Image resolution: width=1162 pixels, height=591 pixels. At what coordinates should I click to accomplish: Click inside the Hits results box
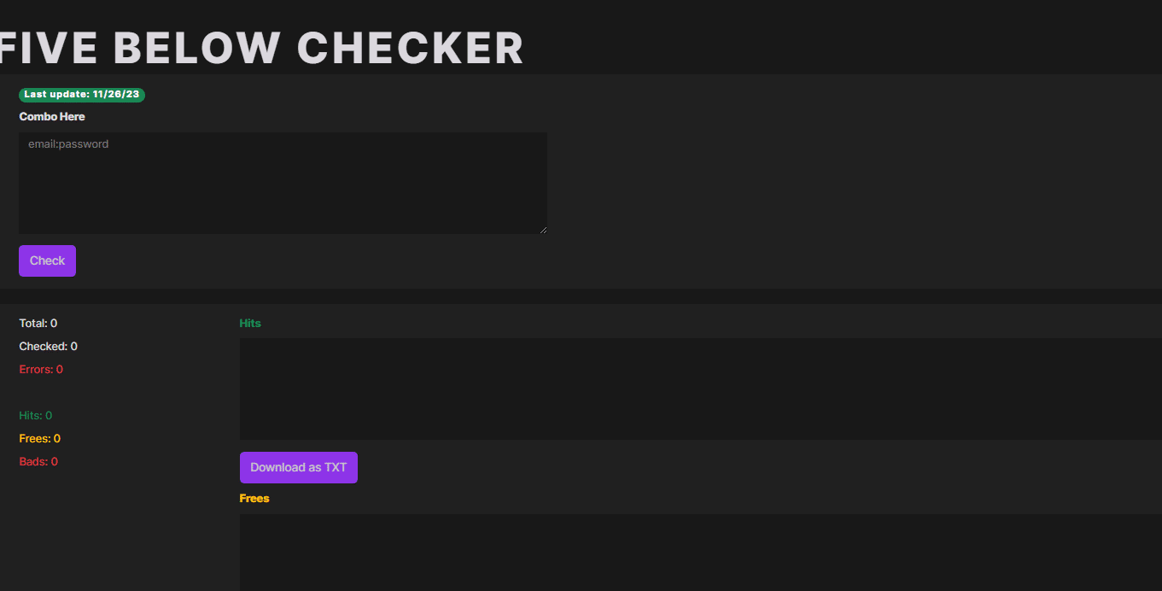pyautogui.click(x=700, y=389)
